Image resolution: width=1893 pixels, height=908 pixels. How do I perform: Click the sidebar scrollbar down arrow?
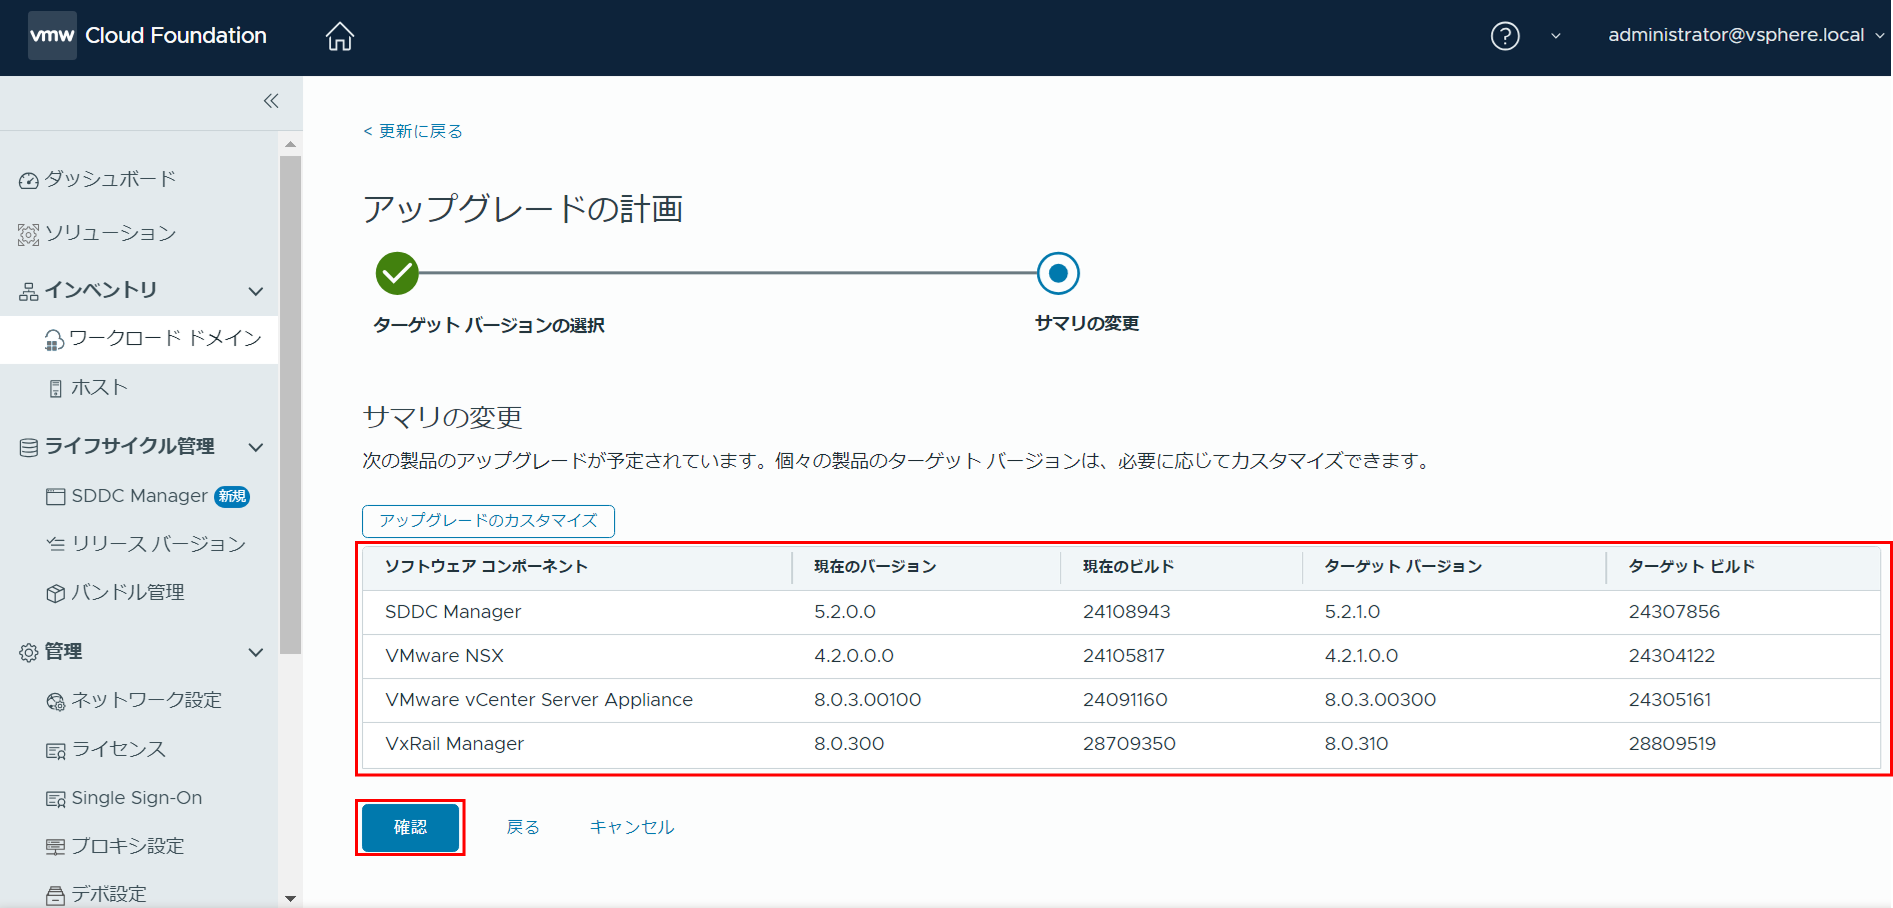pyautogui.click(x=290, y=898)
